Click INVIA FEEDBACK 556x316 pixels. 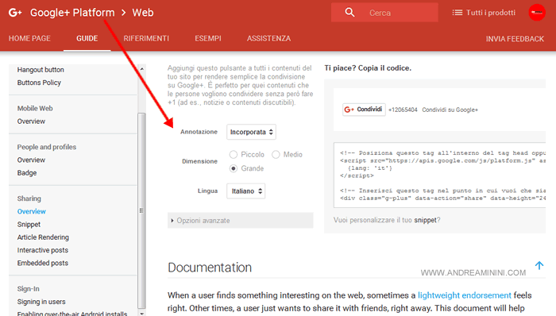[515, 39]
